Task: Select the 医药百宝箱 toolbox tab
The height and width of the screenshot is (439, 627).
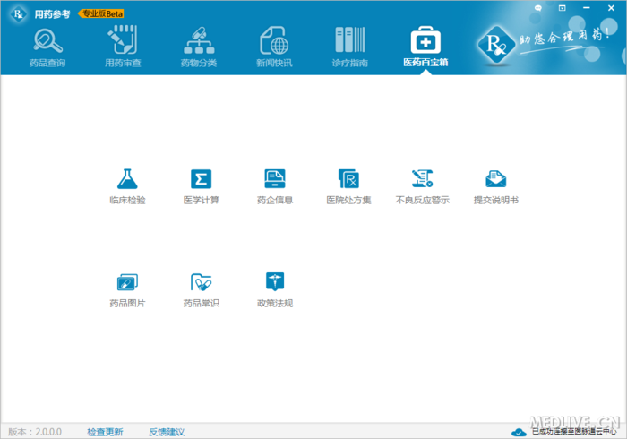Action: [425, 47]
